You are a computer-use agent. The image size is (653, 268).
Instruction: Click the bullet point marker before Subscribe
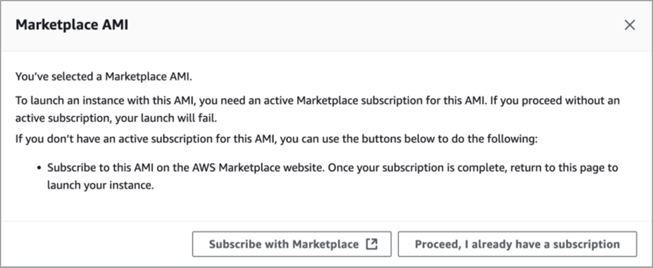point(39,168)
